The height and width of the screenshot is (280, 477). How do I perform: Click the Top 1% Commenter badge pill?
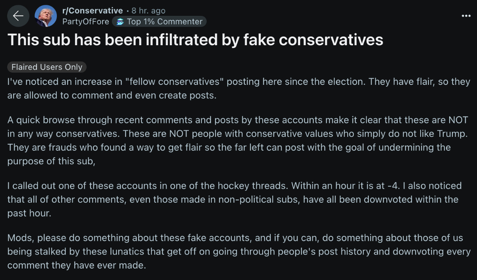(159, 21)
